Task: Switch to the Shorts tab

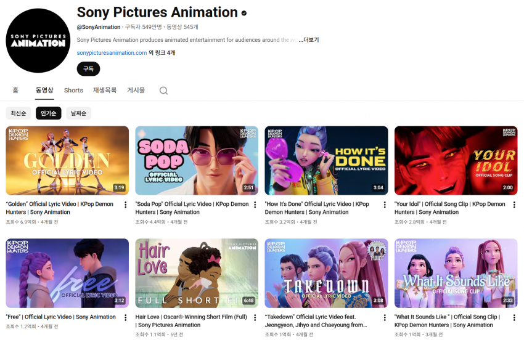Action: point(73,90)
